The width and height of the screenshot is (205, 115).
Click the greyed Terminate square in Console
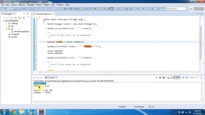coord(157,78)
